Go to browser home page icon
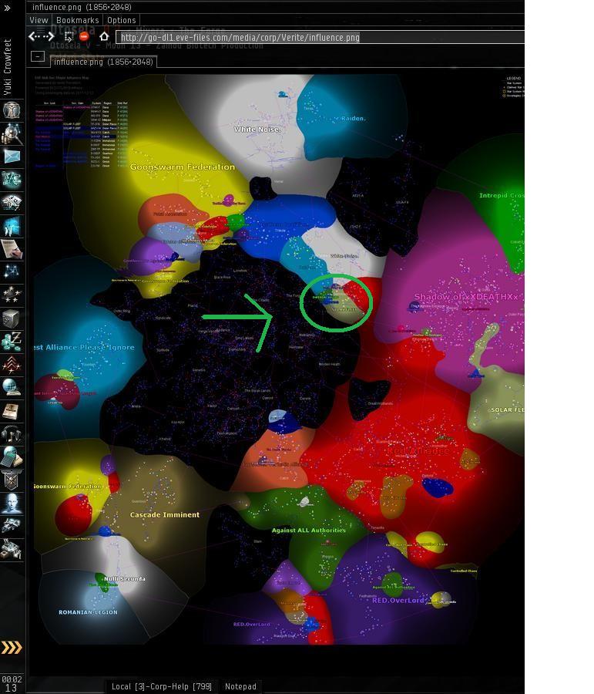Screen dimensions: 594x694 (104, 36)
